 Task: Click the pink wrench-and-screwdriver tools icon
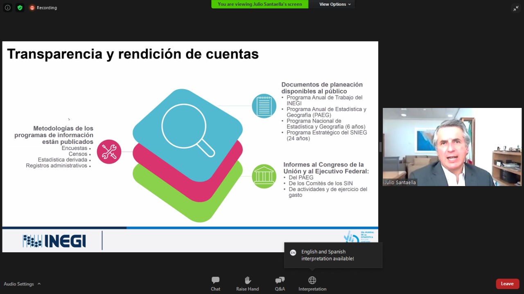(109, 152)
